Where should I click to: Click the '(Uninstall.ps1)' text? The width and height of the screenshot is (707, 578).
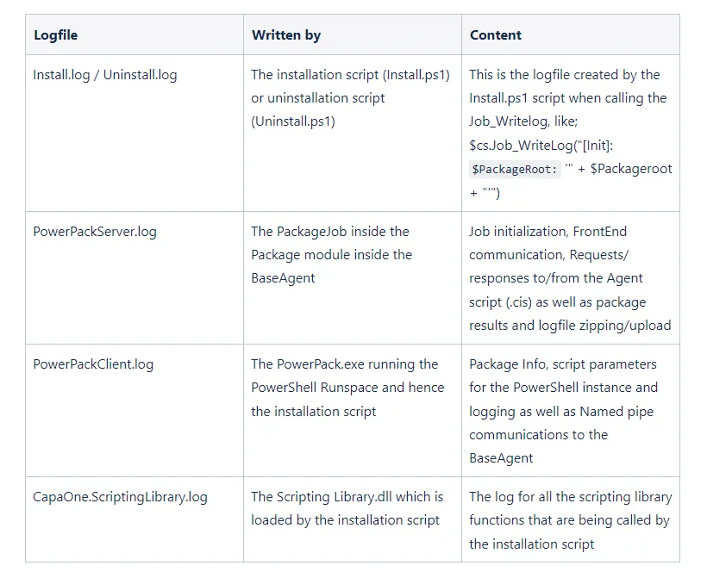point(293,121)
